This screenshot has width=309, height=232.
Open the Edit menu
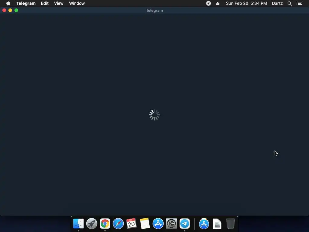(x=45, y=3)
